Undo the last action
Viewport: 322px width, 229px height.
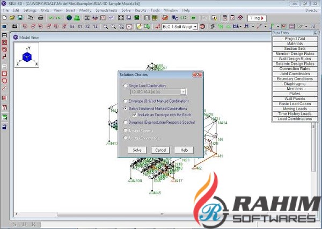click(x=51, y=18)
